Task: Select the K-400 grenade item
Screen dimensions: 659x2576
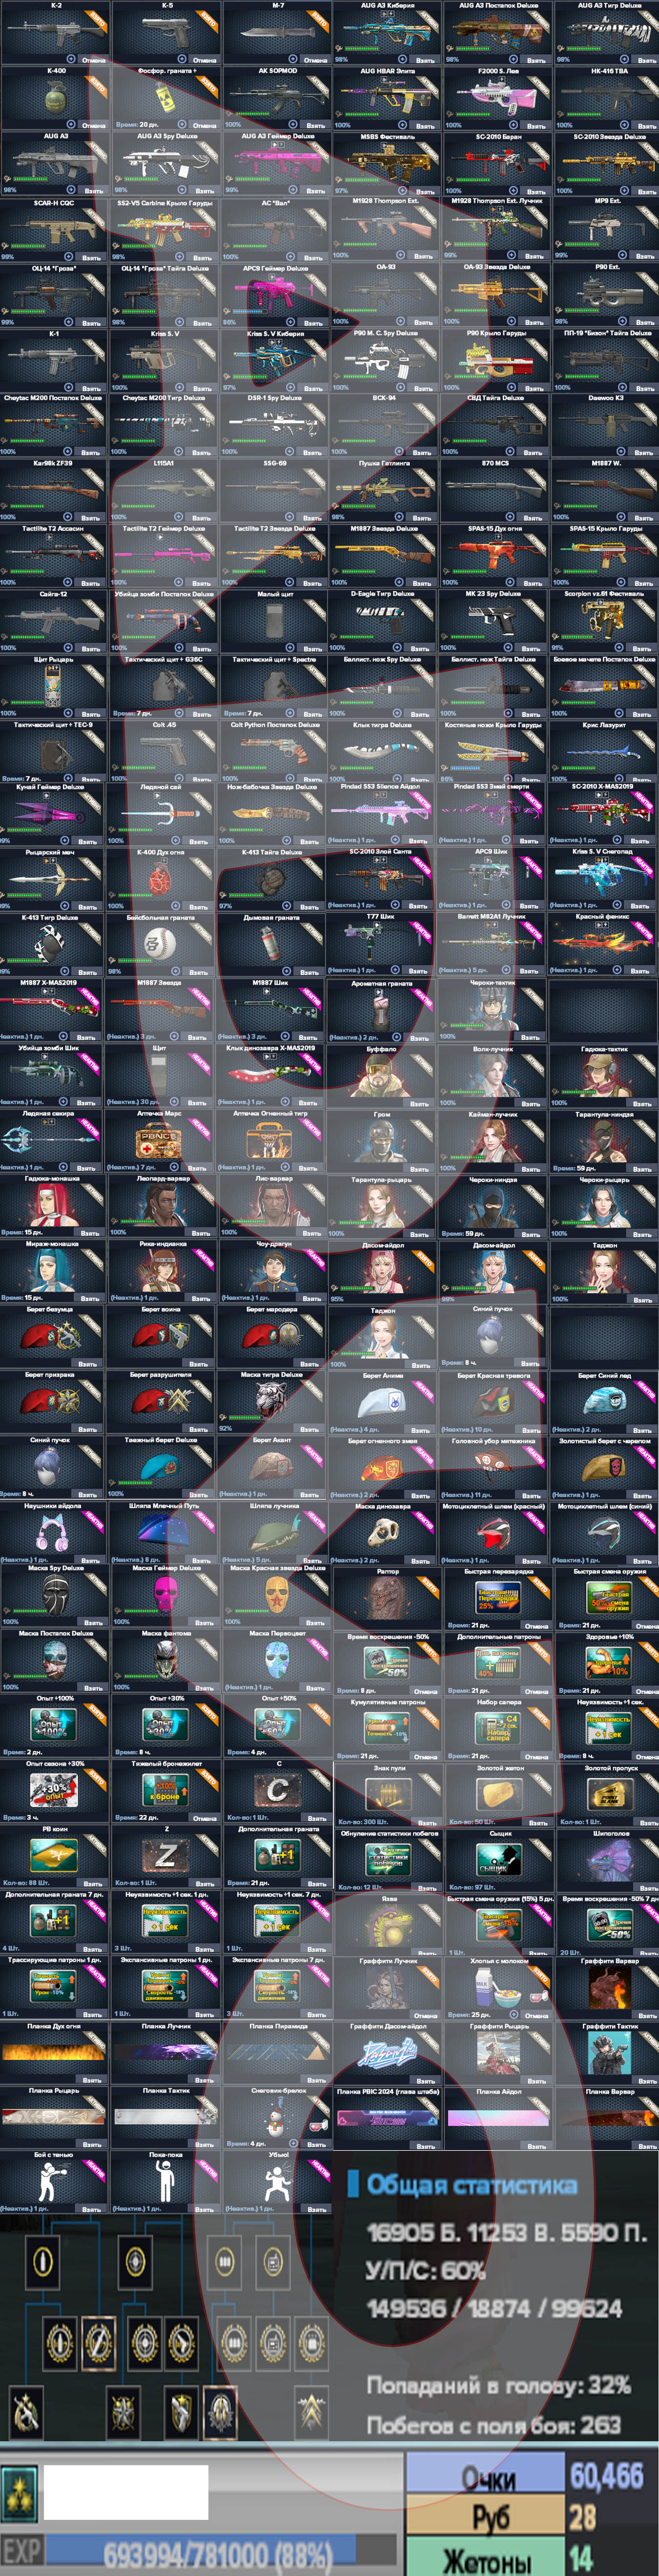Action: point(55,98)
